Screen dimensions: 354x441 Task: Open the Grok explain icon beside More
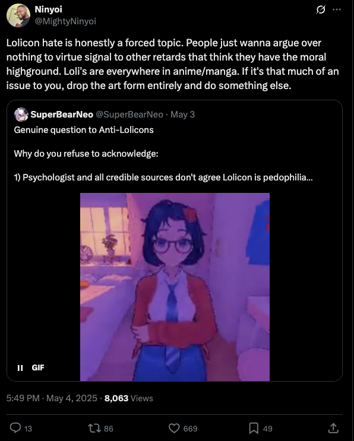tap(321, 10)
